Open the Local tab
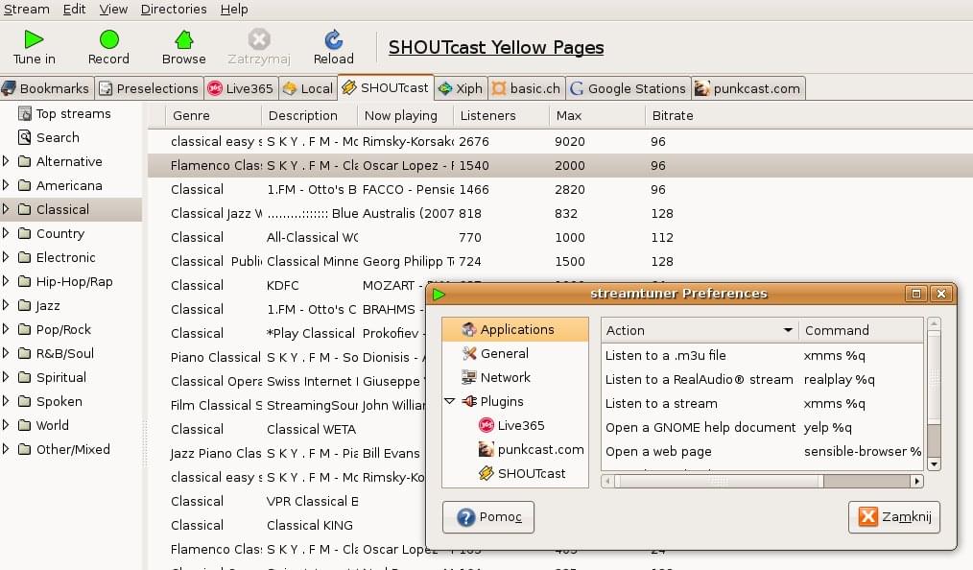973x570 pixels. point(308,88)
